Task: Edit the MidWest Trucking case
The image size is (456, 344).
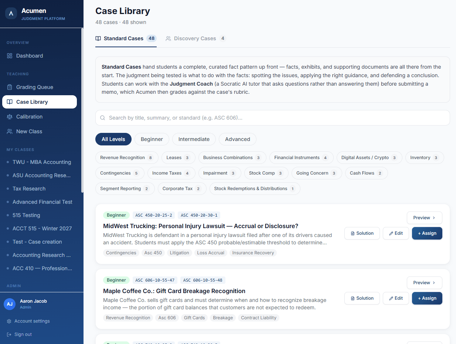Action: (396, 233)
